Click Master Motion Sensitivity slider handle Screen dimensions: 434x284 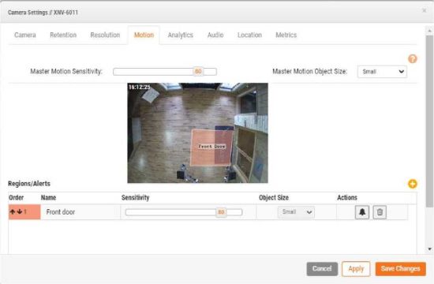click(198, 72)
